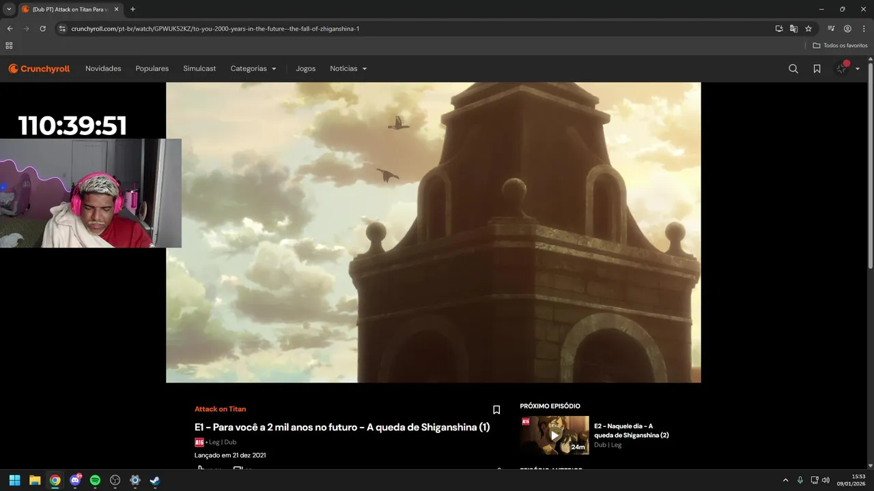Screen dimensions: 874x491
Task: Click the scrollbar up arrow
Action: point(870,60)
